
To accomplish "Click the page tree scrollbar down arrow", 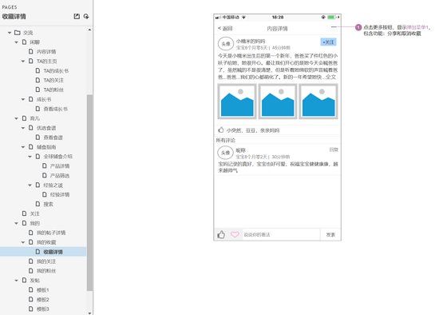I will (89, 313).
